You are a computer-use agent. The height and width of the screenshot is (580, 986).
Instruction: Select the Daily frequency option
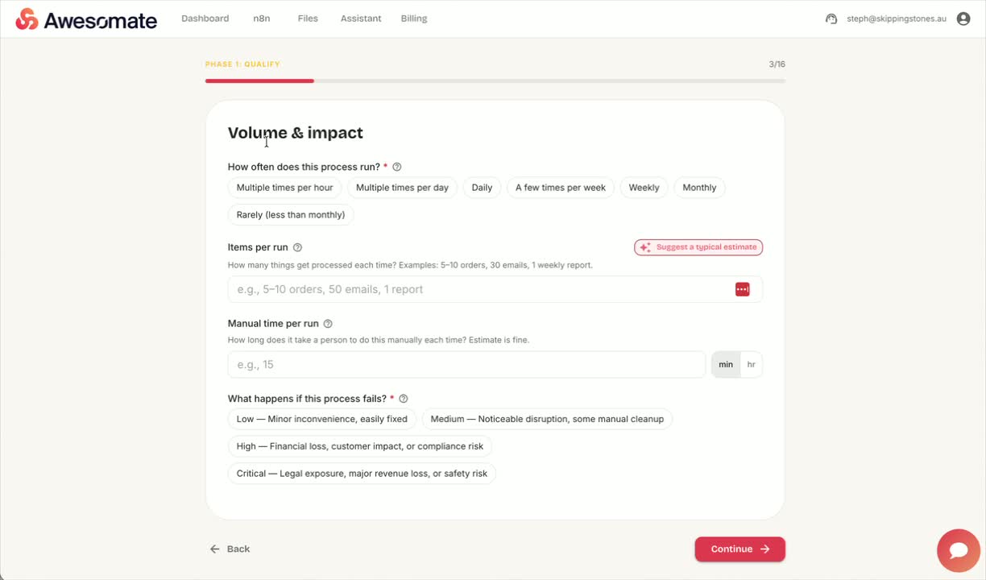point(482,188)
